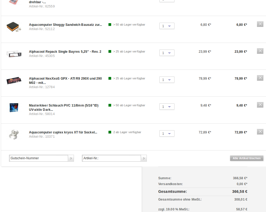This screenshot has height=212, width=266.
Task: Remove Aquacomputer Shoggy Sandwich from cart
Action: tap(260, 24)
